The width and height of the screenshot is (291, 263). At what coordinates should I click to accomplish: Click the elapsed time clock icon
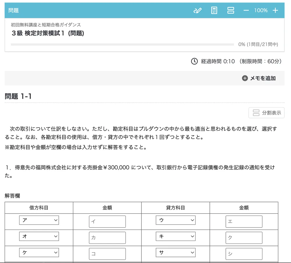(194, 61)
